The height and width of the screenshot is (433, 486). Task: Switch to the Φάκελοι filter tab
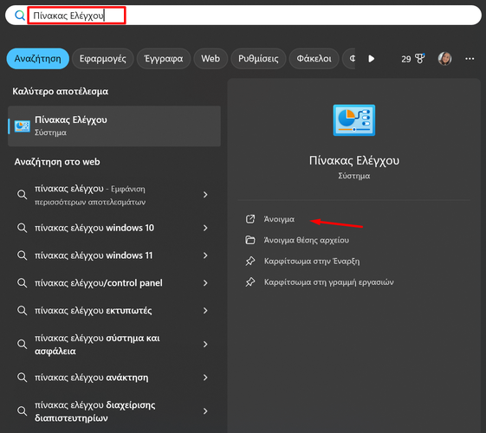(314, 59)
